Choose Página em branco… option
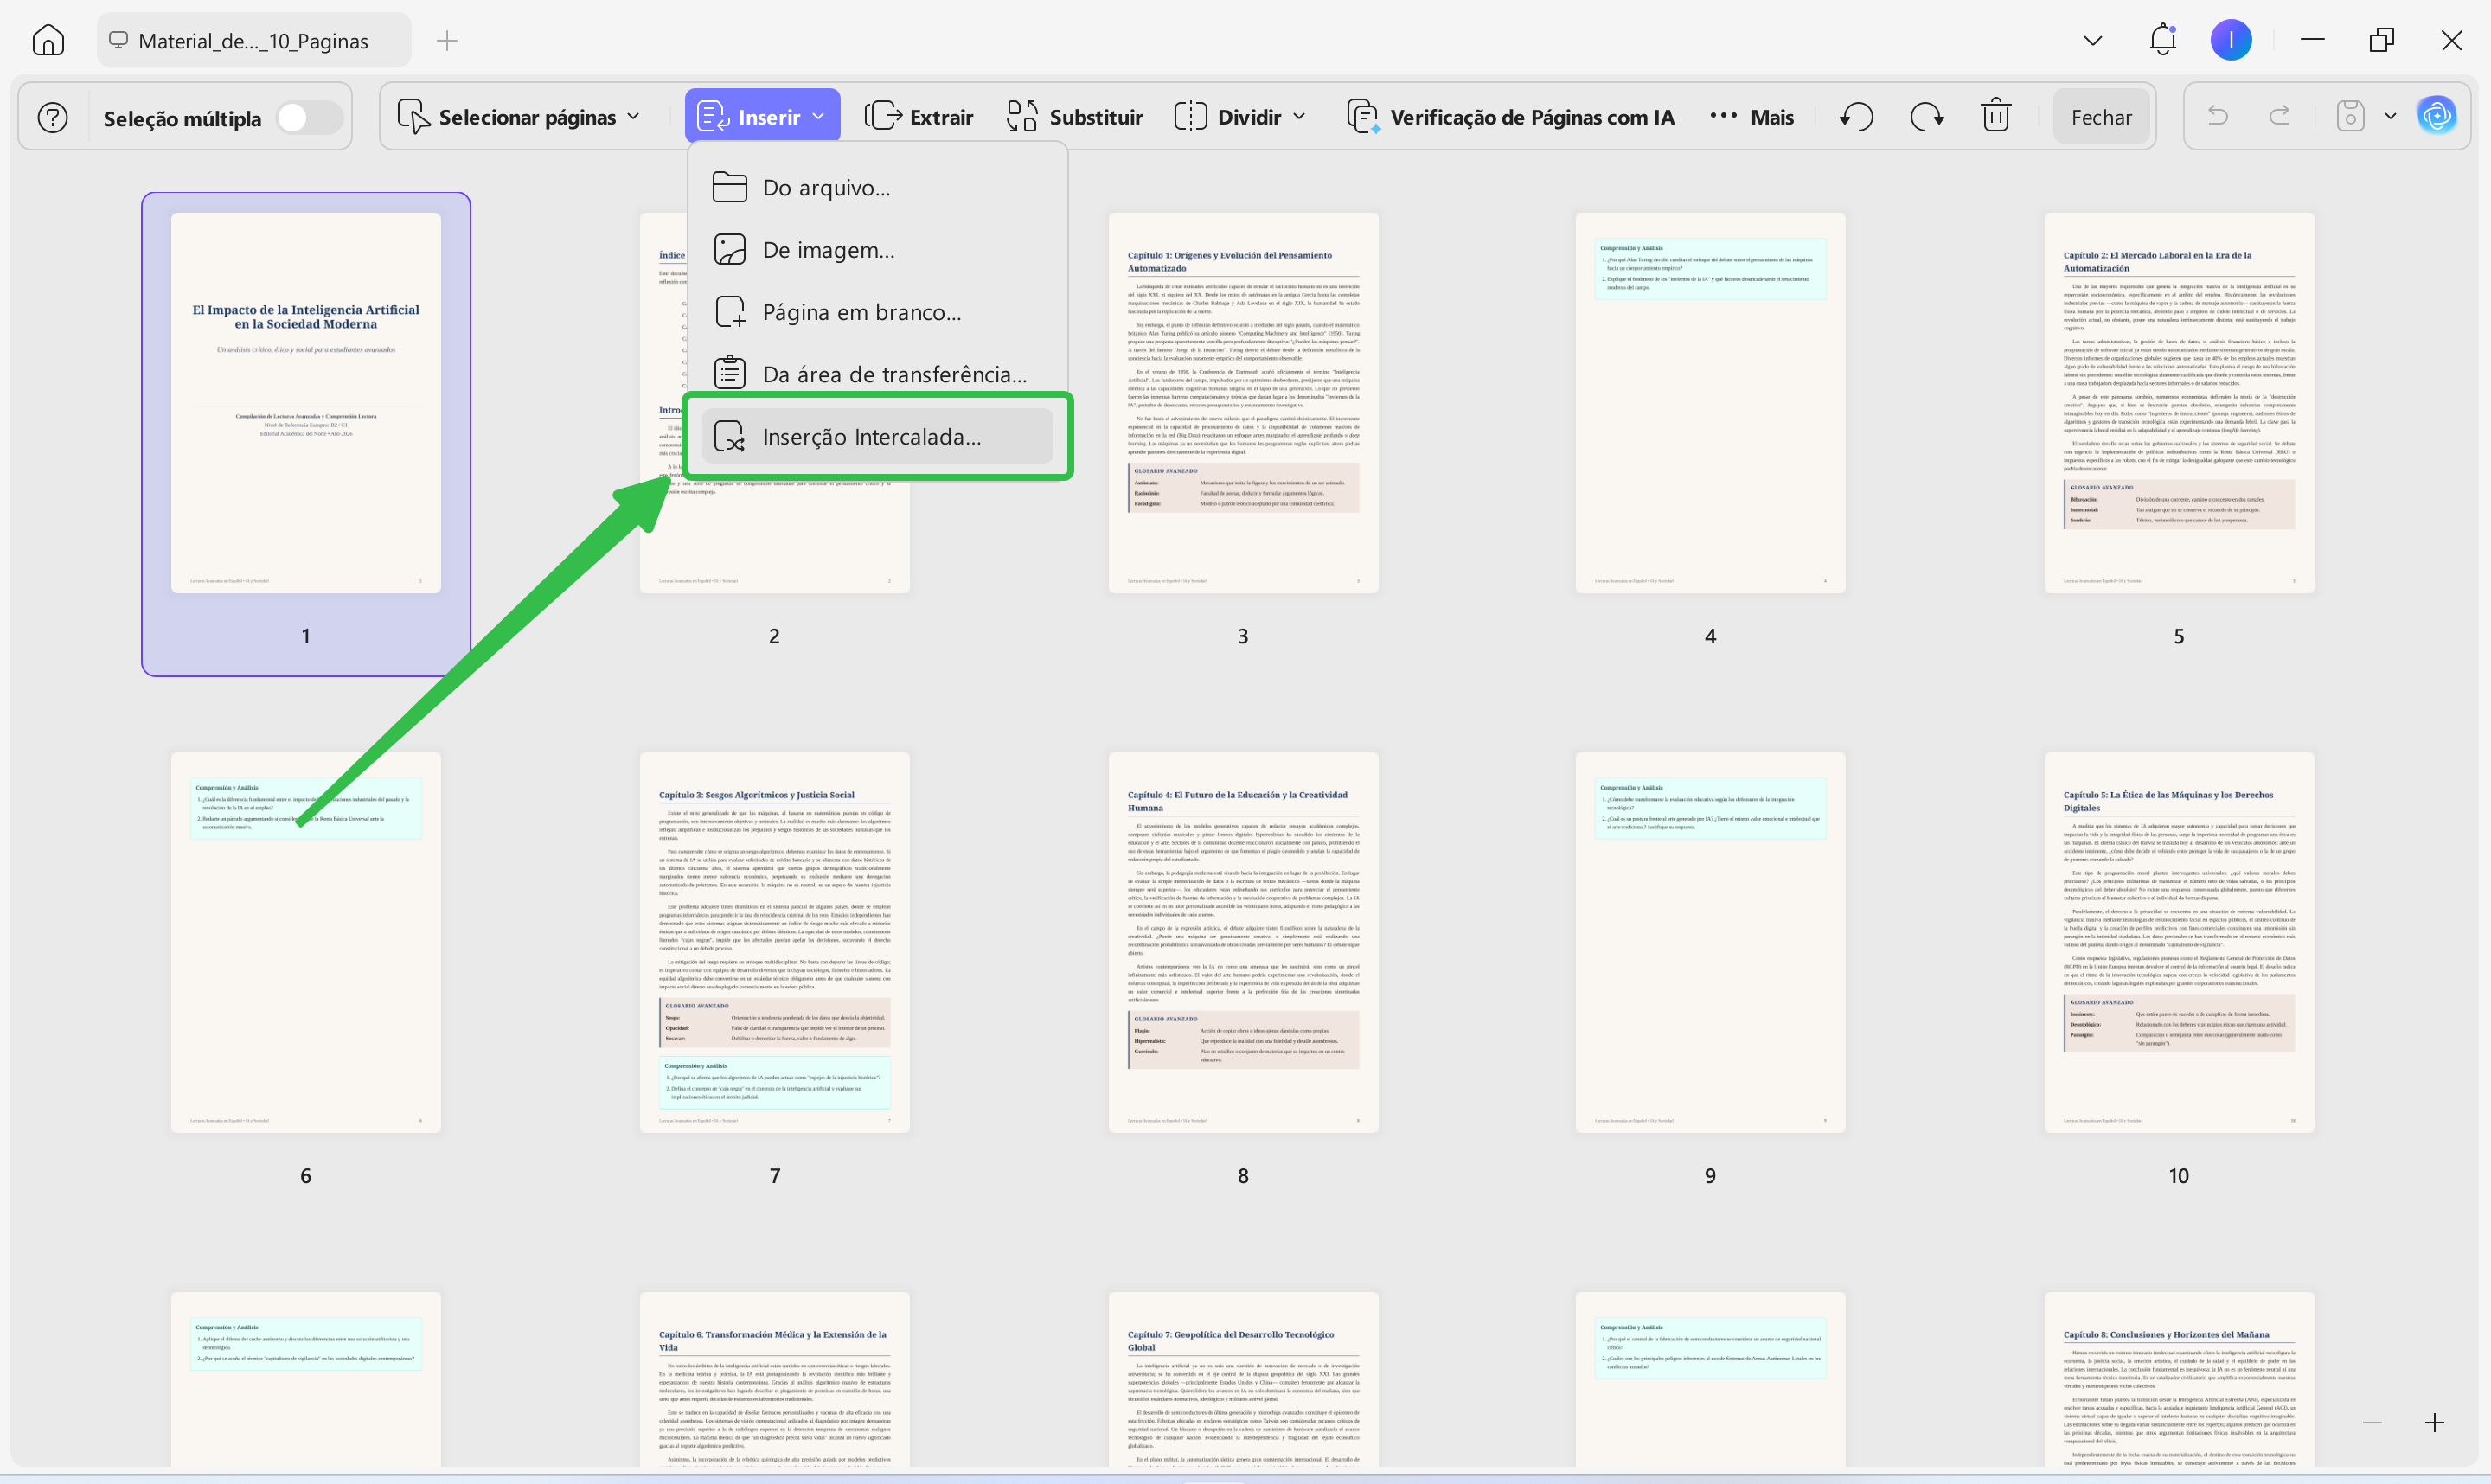Viewport: 2491px width, 1484px height. coord(877,312)
